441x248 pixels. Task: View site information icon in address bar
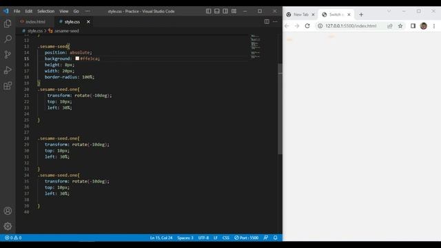click(320, 26)
